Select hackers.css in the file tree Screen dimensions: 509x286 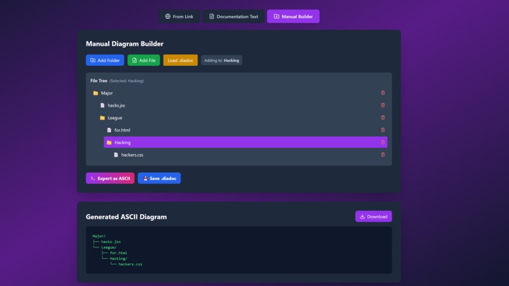[x=249, y=155]
